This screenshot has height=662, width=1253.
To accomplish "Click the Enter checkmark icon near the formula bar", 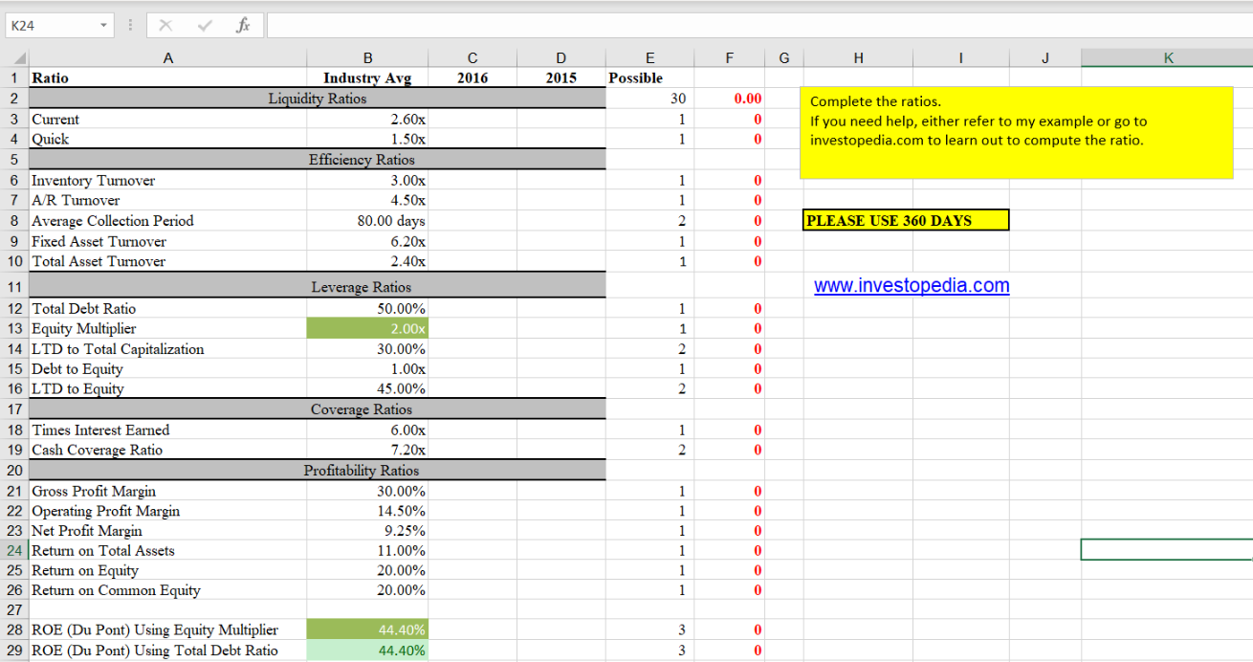I will 203,25.
